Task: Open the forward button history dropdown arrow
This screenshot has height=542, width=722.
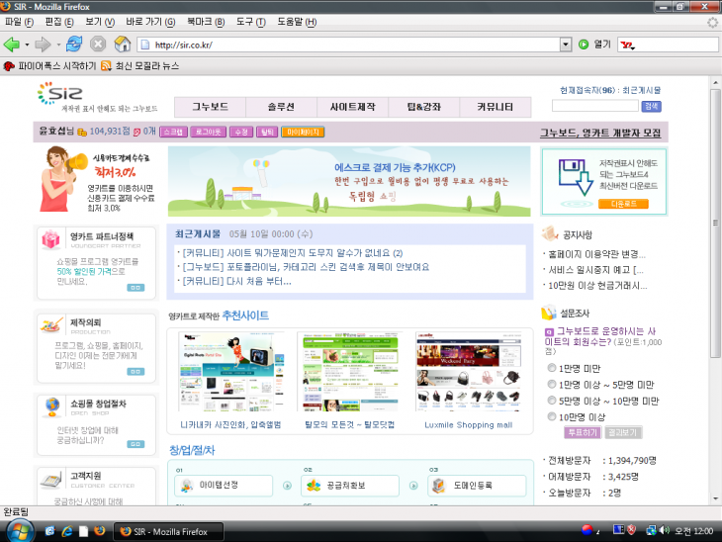Action: pos(58,45)
